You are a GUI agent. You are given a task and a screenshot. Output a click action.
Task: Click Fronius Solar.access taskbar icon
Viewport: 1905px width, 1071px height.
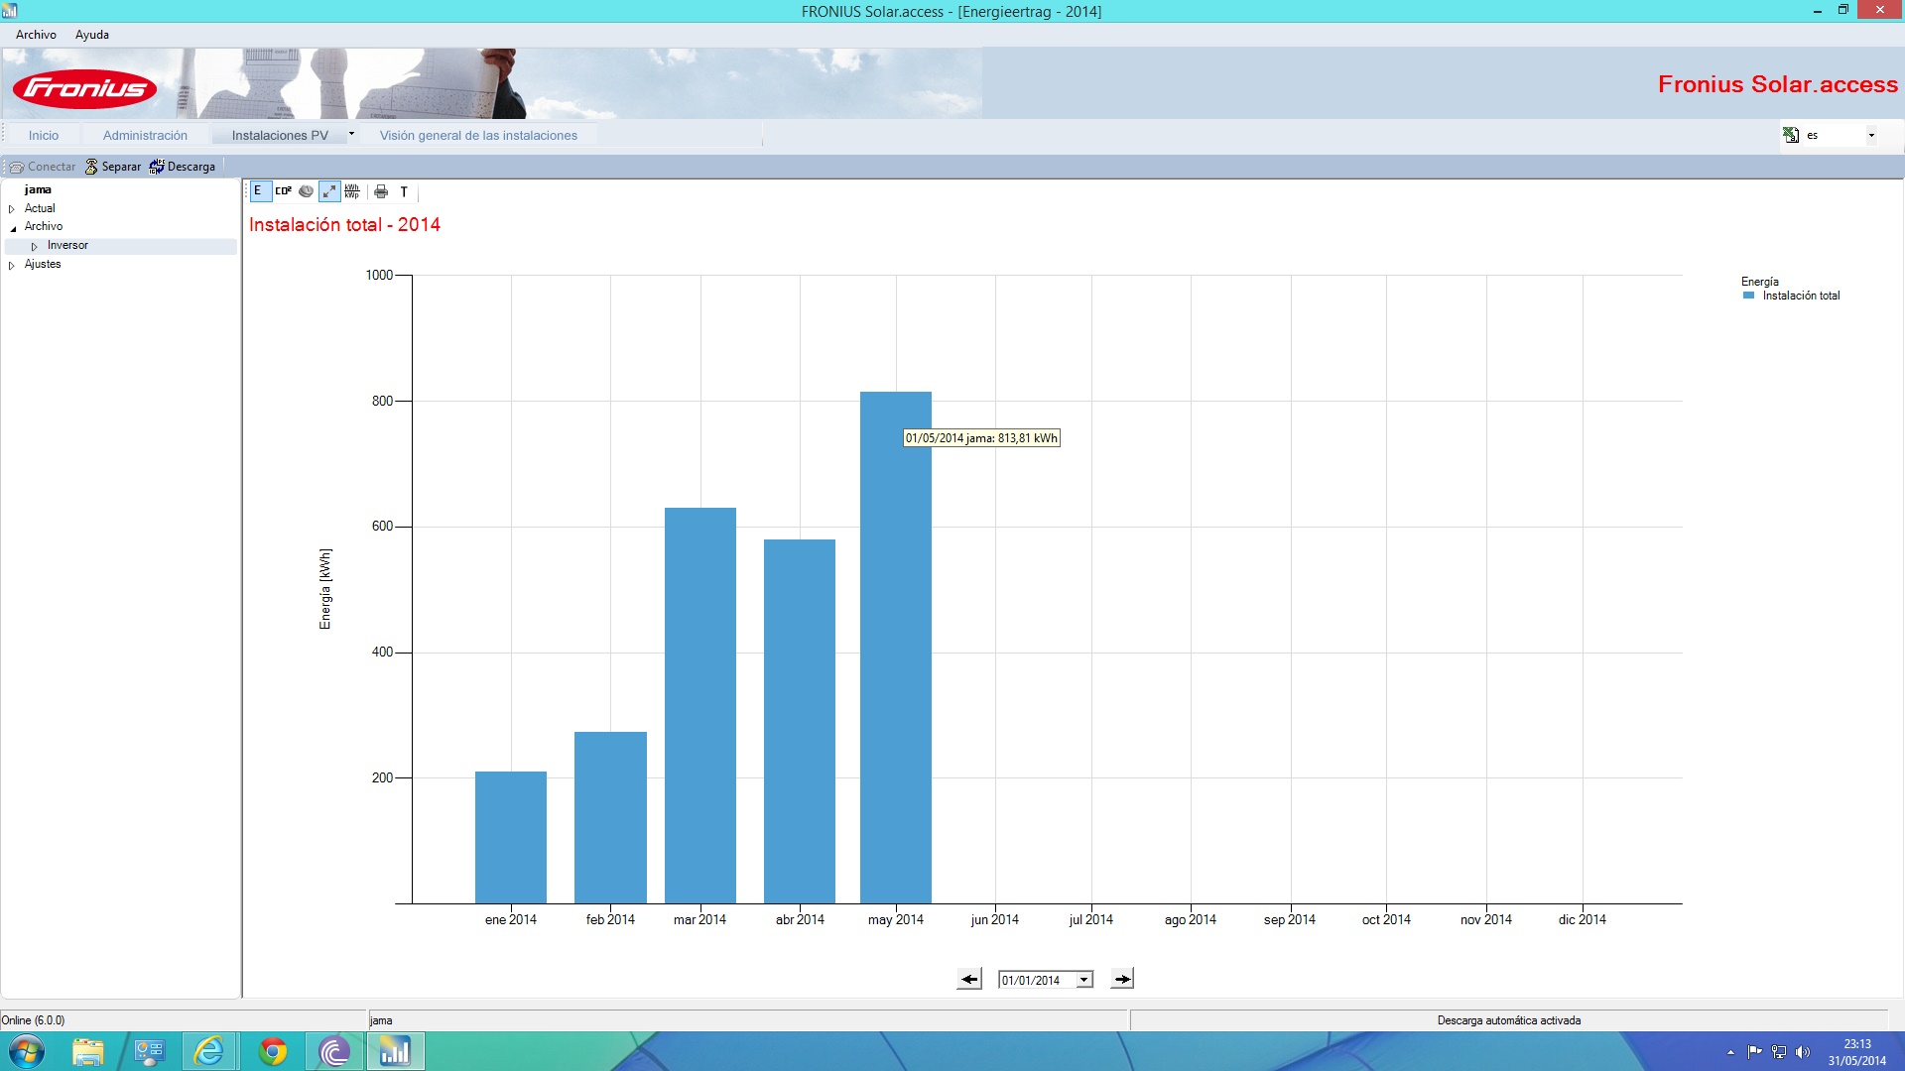[x=395, y=1051]
